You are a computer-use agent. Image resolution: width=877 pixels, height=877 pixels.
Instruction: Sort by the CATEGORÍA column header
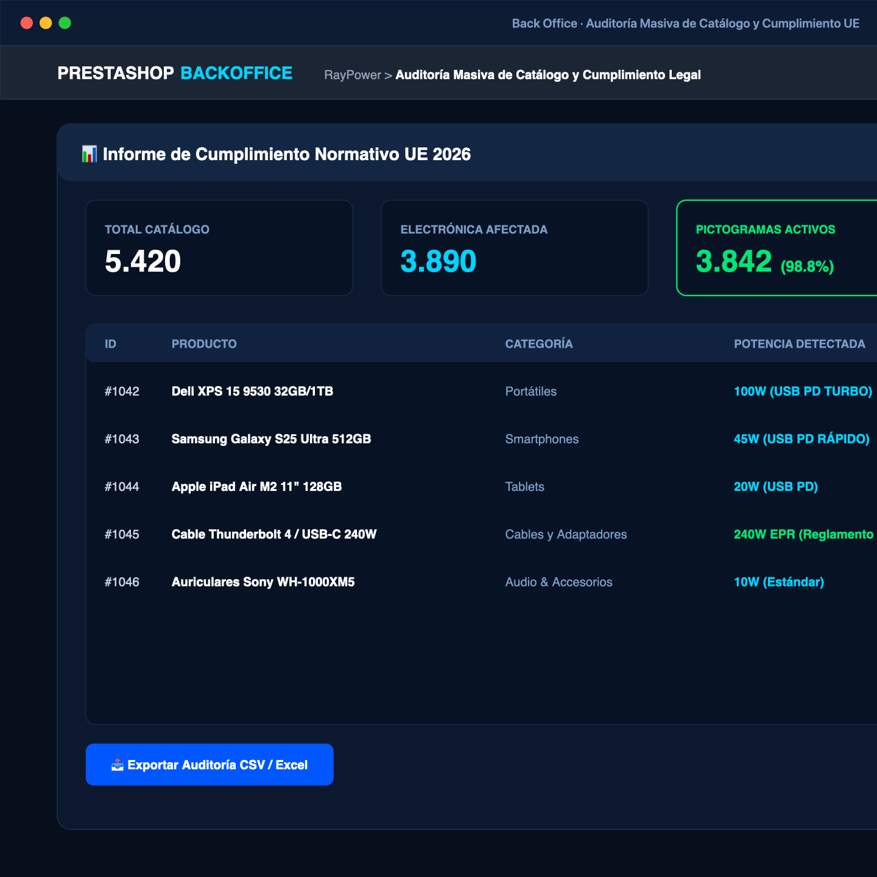pyautogui.click(x=539, y=344)
